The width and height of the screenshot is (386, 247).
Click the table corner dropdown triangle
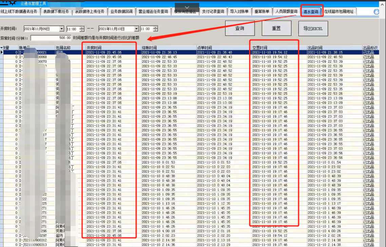1,48
